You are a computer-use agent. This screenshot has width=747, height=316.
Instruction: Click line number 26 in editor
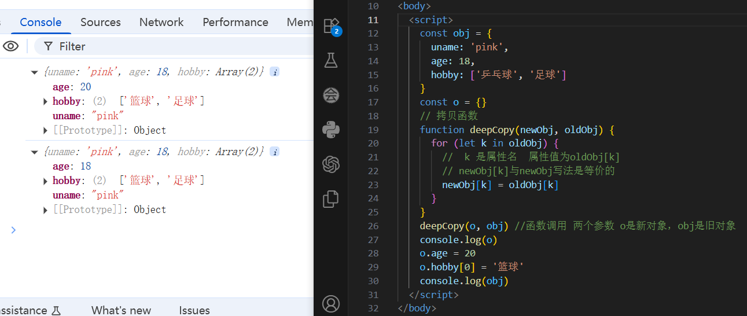373,226
